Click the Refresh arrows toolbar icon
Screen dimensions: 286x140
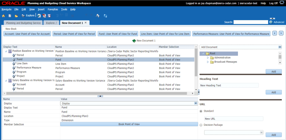click(105, 16)
